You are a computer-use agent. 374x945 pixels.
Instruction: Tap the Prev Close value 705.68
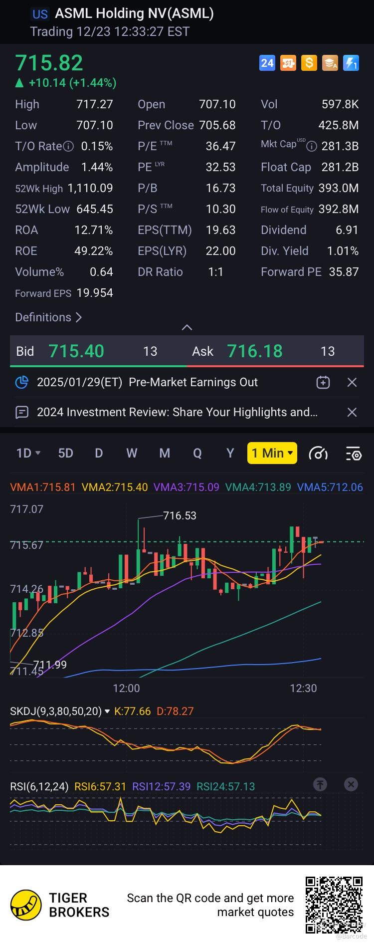pos(217,125)
